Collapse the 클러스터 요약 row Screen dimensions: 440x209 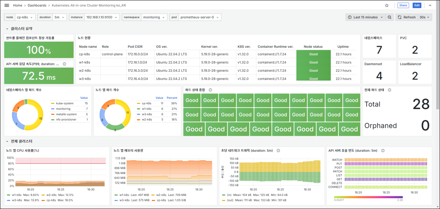pos(19,29)
